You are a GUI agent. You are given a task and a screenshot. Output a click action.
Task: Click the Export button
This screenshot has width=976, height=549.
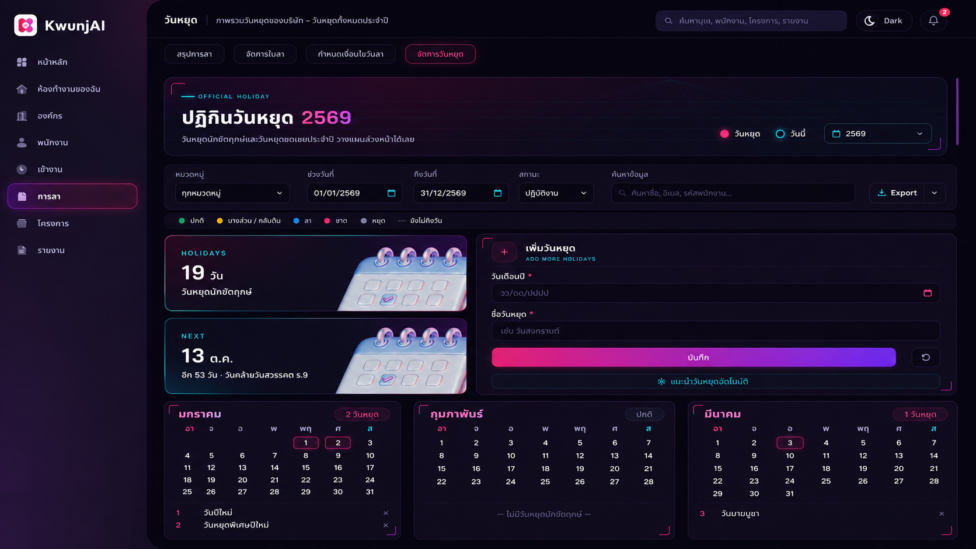897,193
